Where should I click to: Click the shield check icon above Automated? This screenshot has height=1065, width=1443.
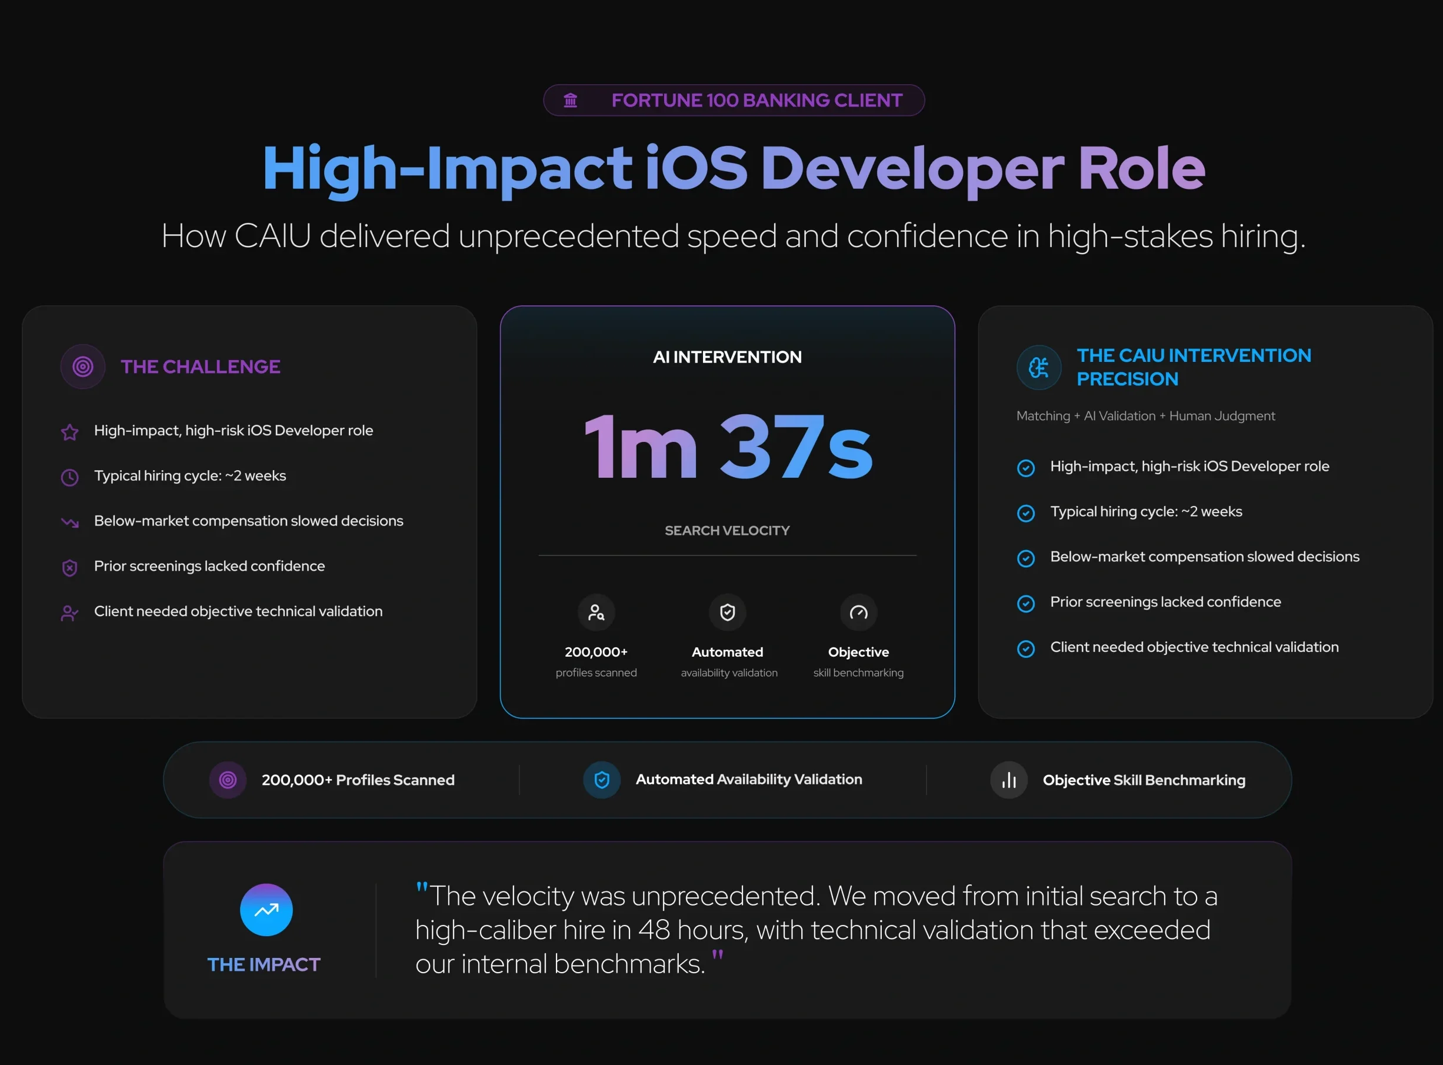[727, 613]
